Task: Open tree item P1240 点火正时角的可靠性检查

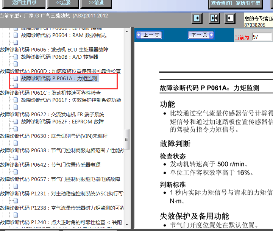Action: coord(61,222)
